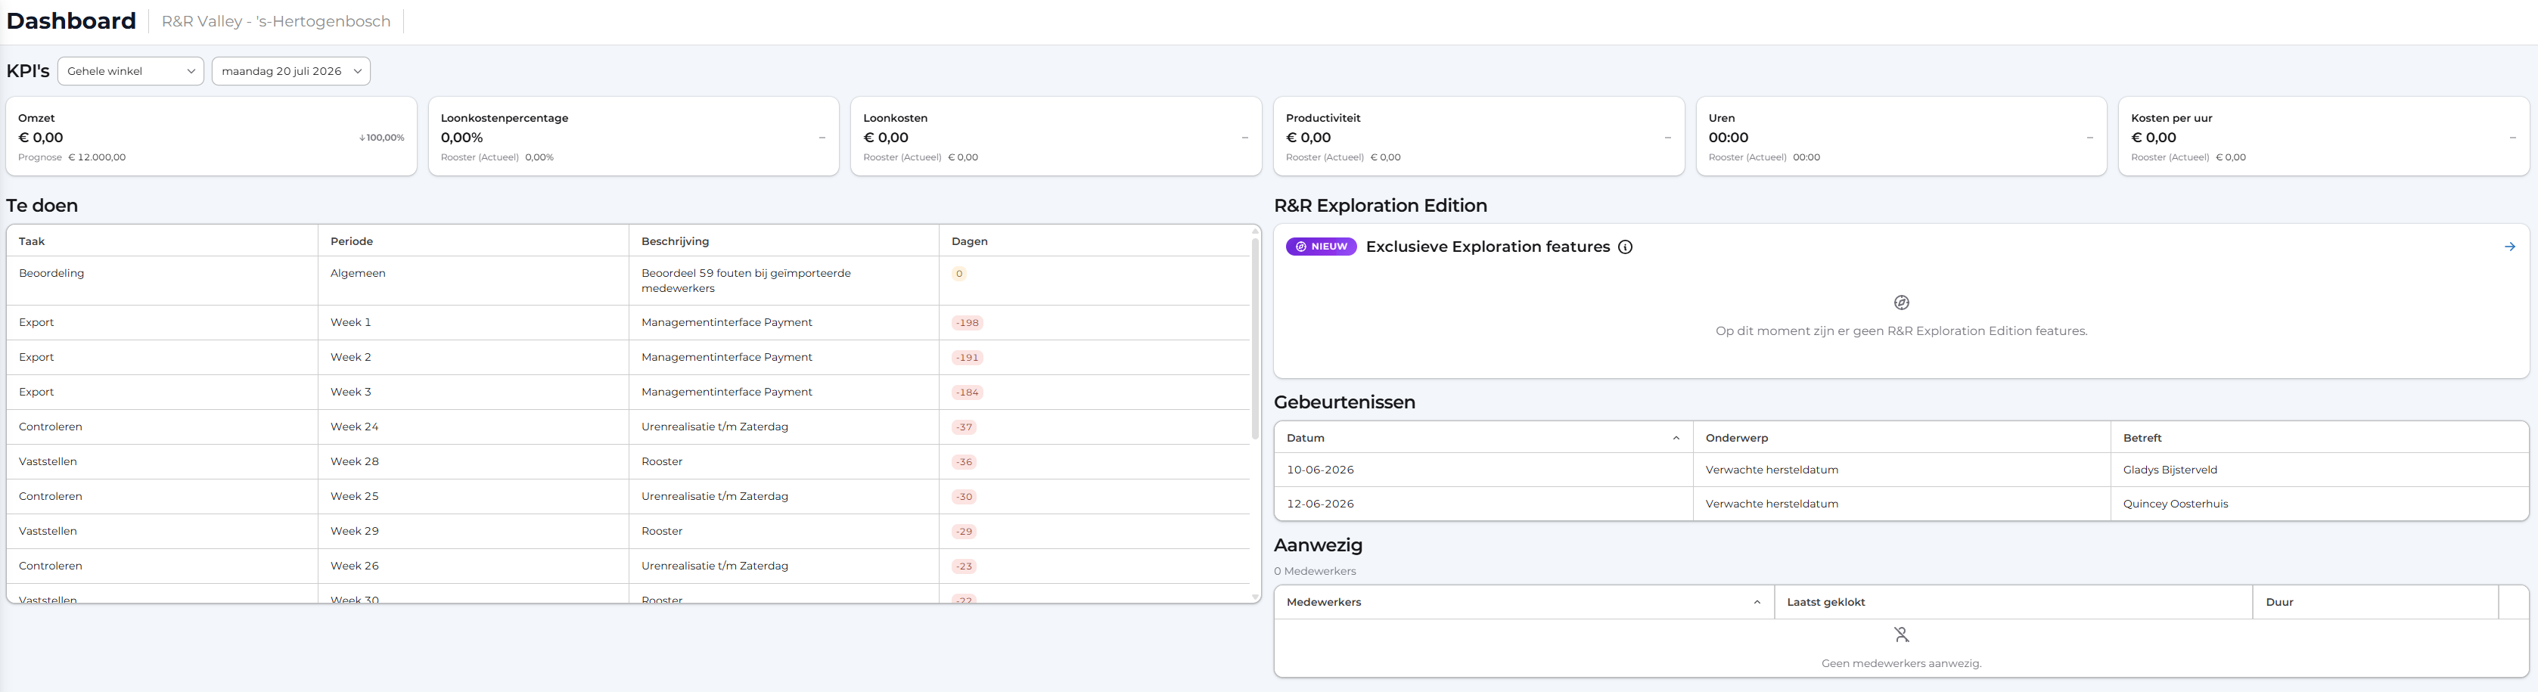Click the sort arrow in Datum column header
The width and height of the screenshot is (2538, 692).
[x=1676, y=438]
